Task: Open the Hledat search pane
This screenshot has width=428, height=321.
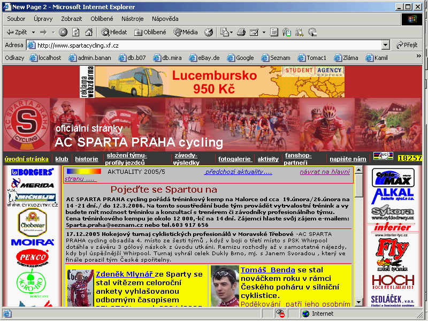Action: coord(114,32)
